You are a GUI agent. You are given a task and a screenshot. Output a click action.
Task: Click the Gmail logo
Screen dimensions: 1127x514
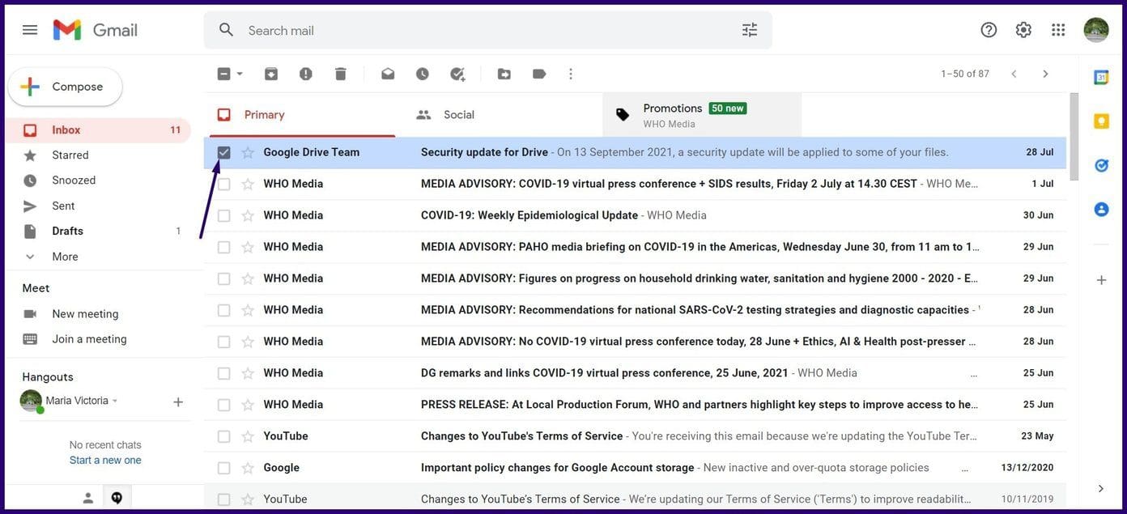click(x=96, y=30)
